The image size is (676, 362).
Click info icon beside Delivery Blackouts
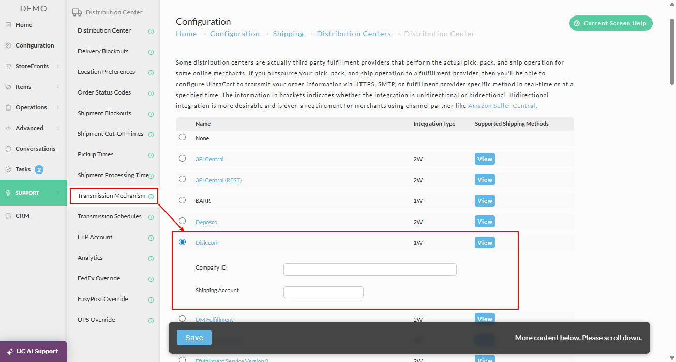point(151,52)
